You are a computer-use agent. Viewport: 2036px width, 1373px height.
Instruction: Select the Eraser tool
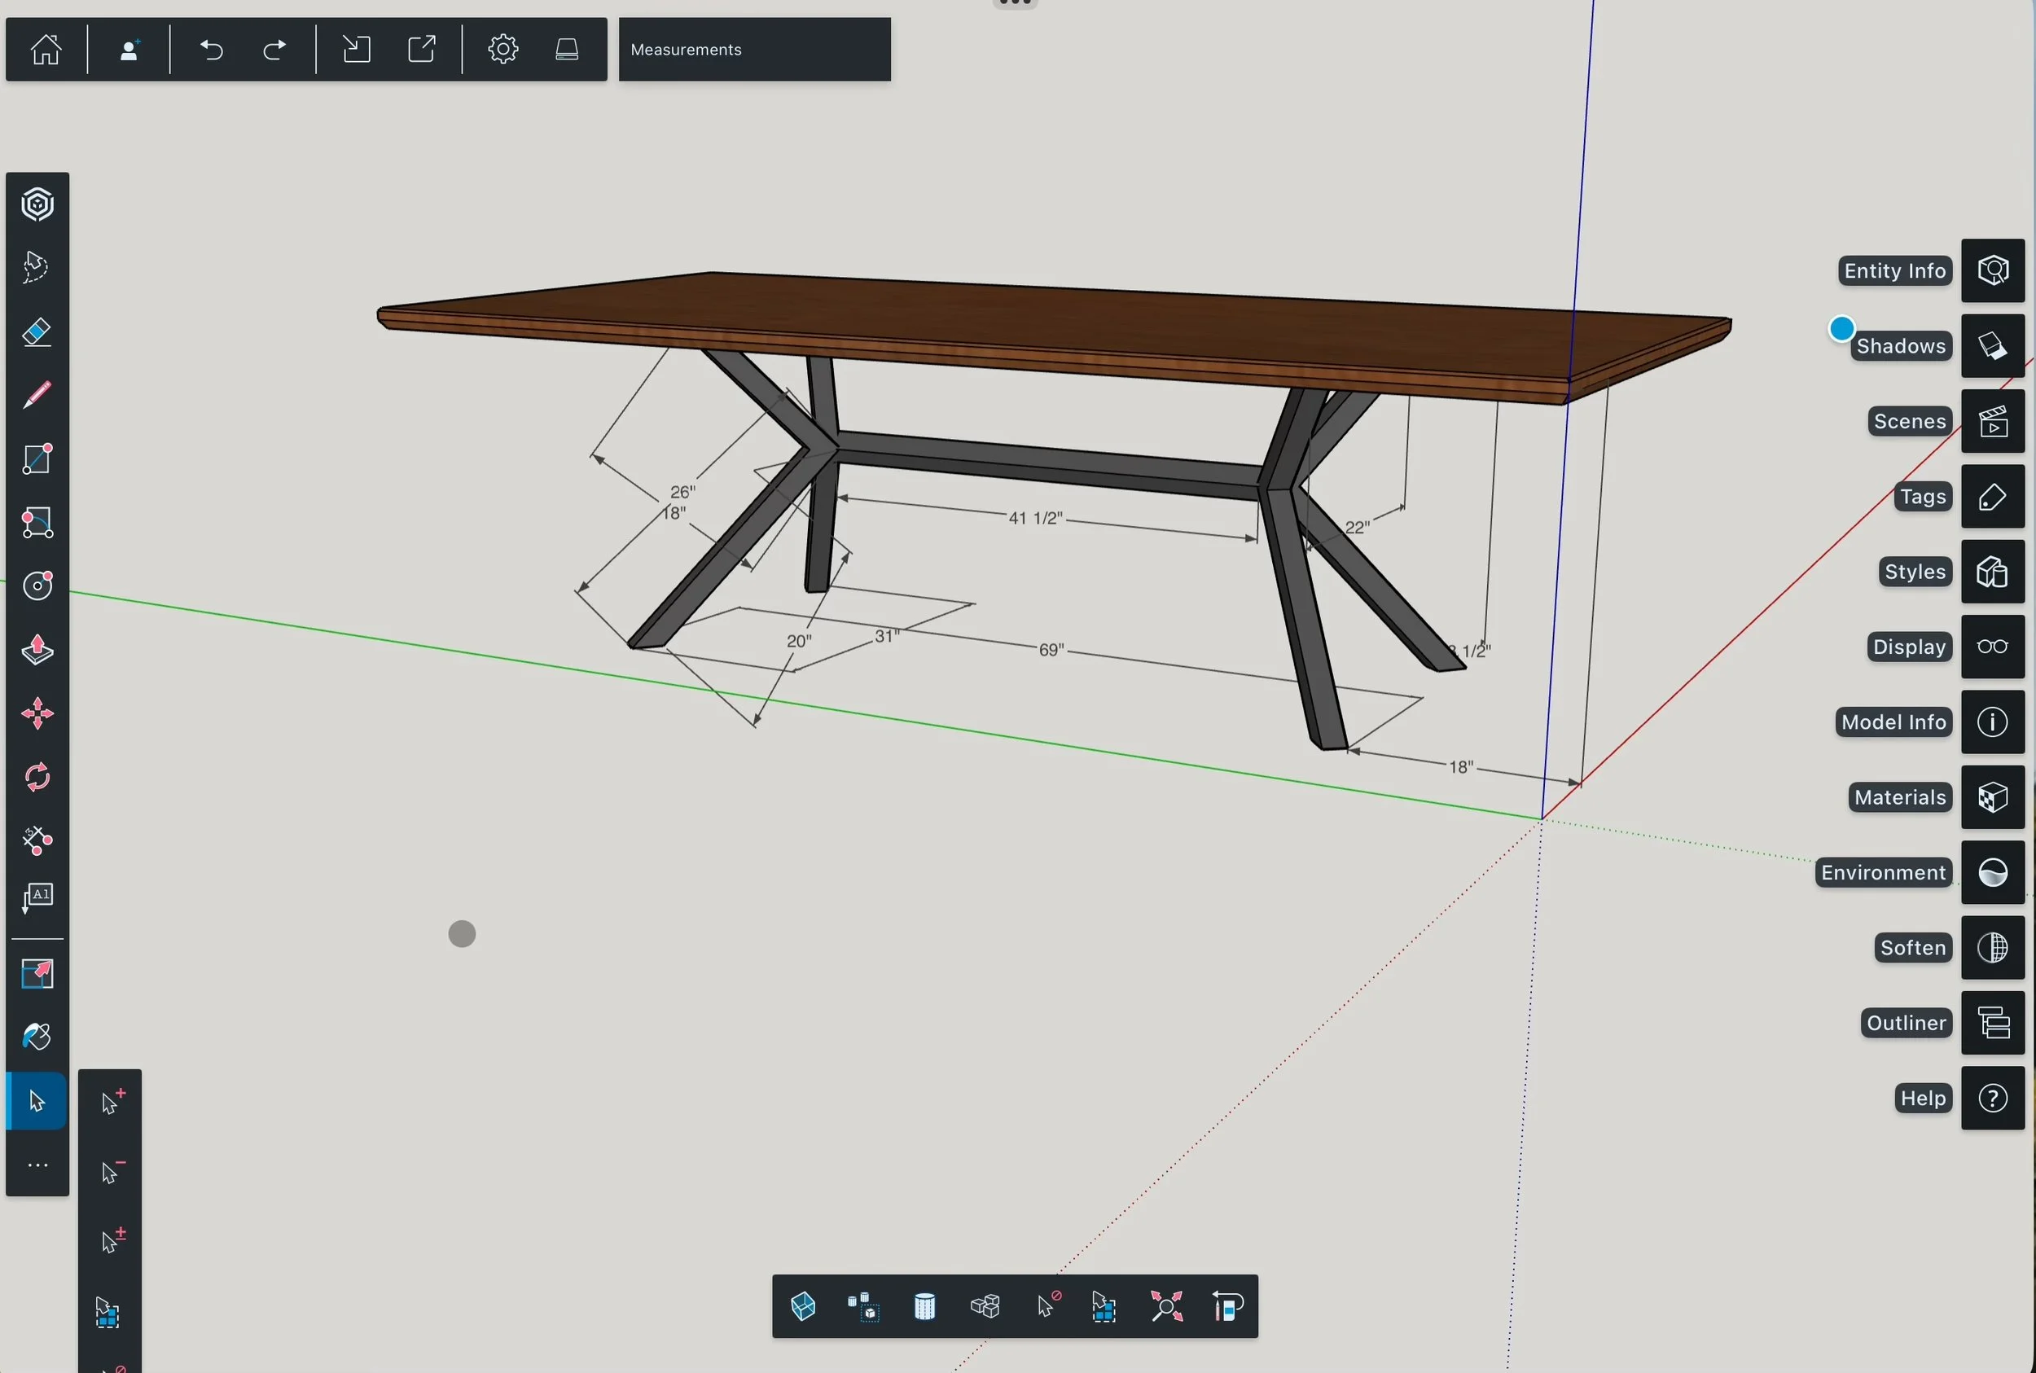tap(37, 332)
